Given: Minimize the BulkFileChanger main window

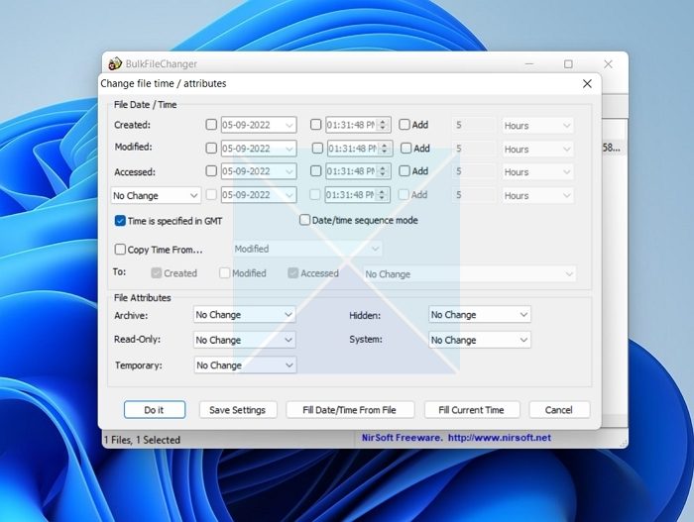Looking at the screenshot, I should 529,64.
